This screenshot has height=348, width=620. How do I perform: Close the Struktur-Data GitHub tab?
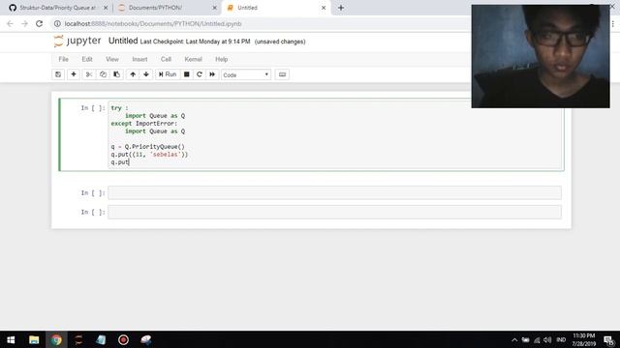(x=106, y=8)
